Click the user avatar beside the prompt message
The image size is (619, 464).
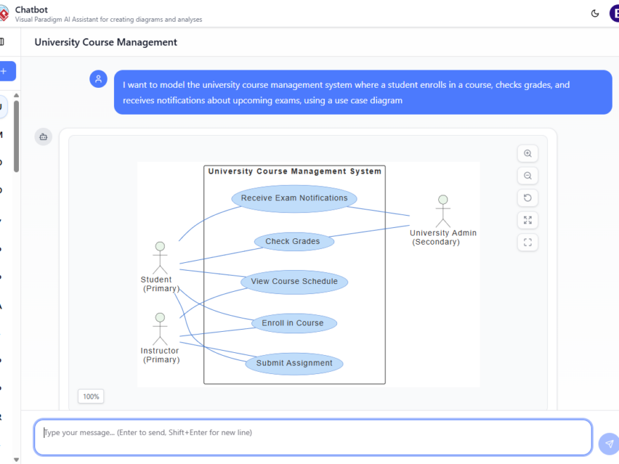(x=98, y=79)
